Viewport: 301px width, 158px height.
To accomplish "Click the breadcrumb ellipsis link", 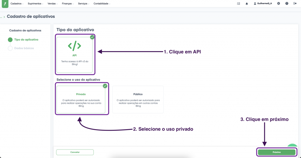I will 1,17.
